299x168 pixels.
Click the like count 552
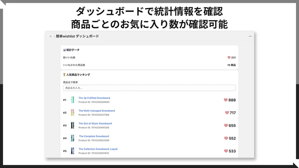[232, 138]
